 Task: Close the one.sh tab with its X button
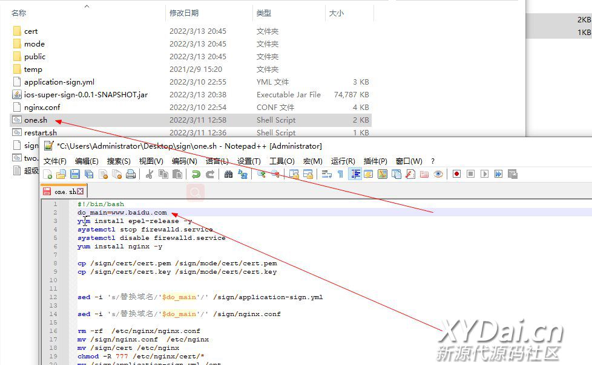(x=81, y=192)
